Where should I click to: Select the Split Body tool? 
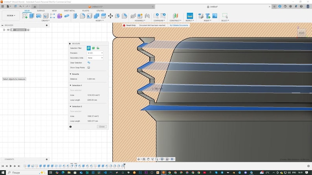103,16
